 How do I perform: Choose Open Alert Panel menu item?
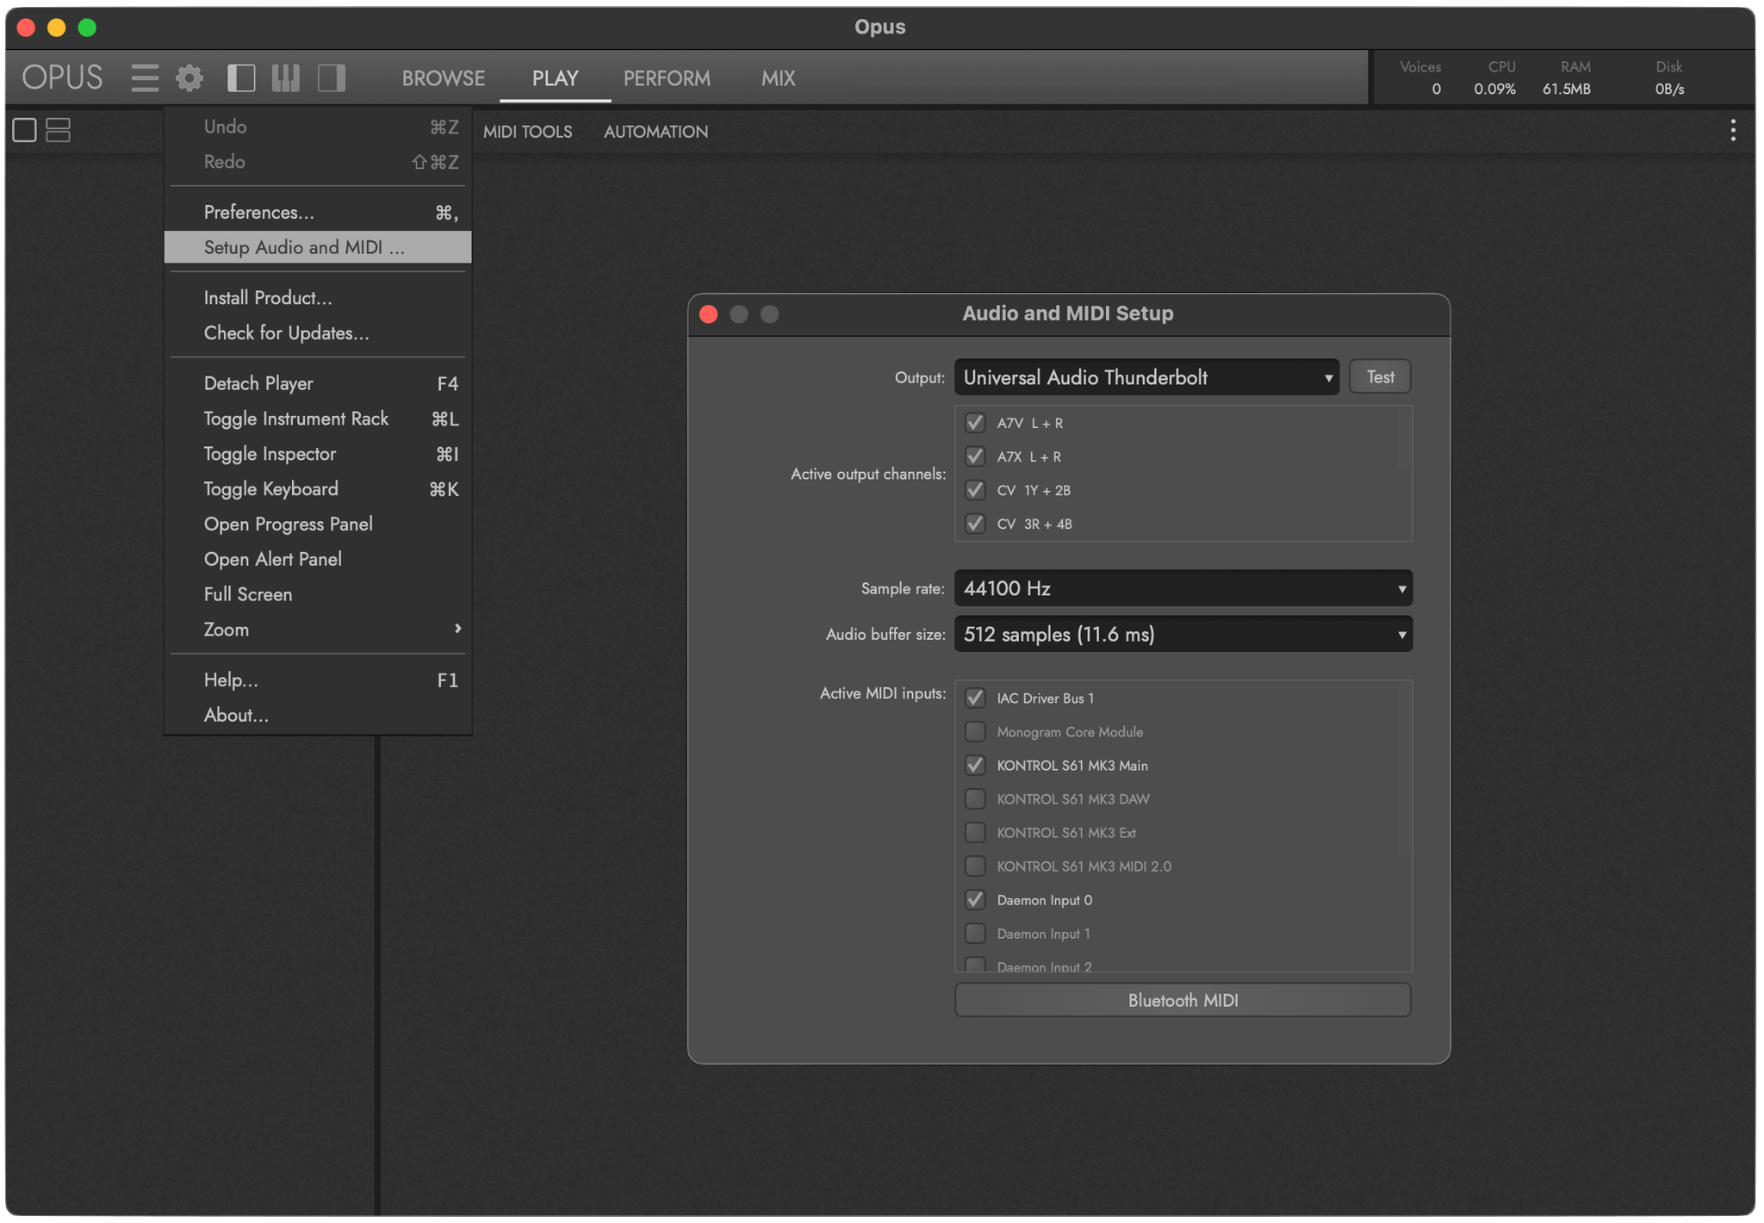click(318, 560)
